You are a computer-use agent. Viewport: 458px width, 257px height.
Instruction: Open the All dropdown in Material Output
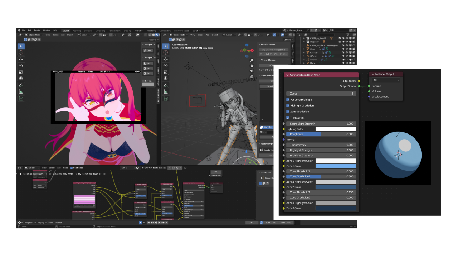386,80
